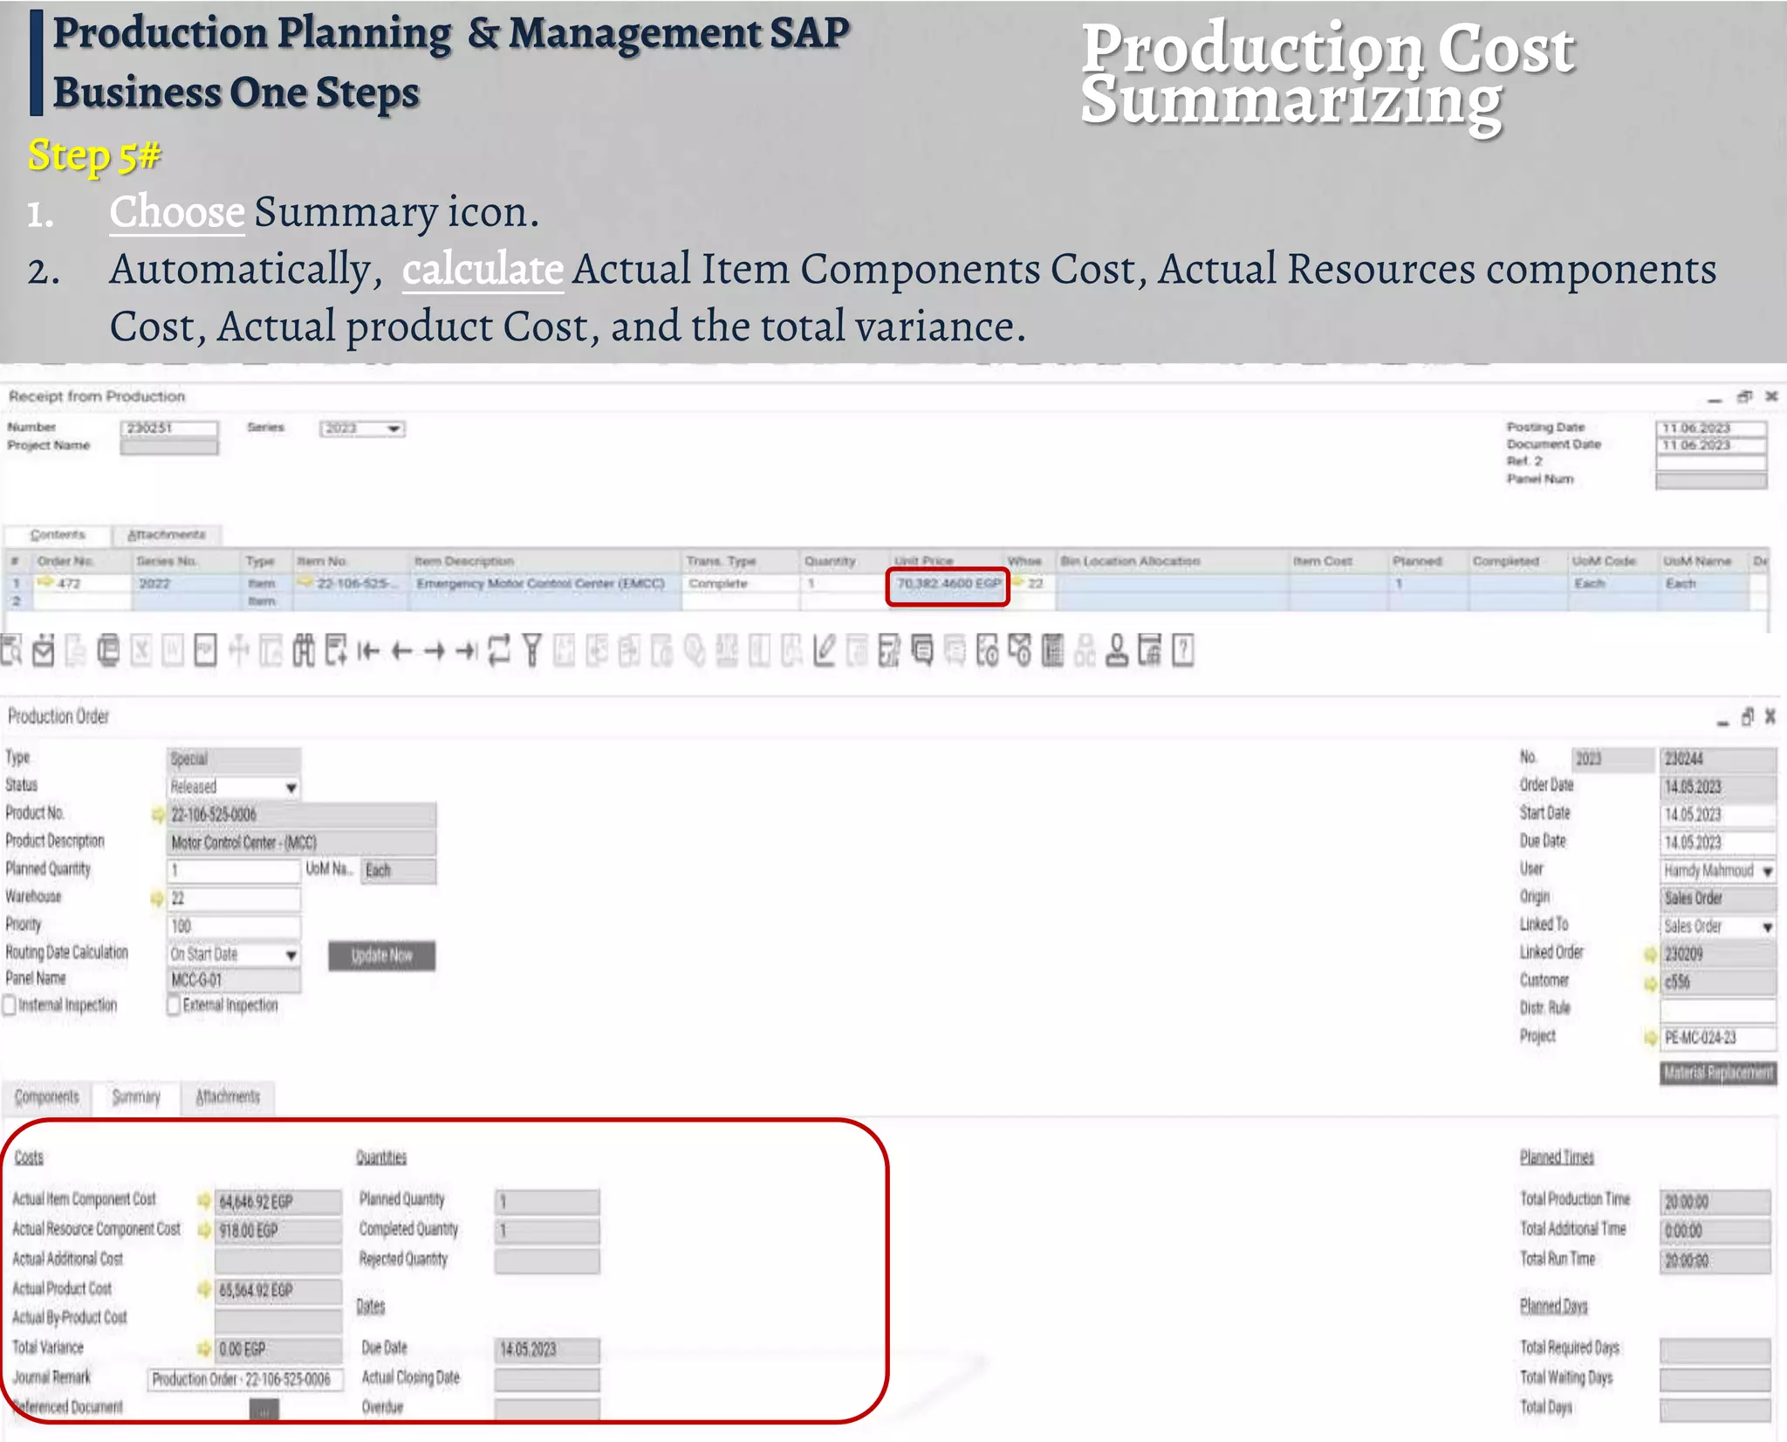Screen dimensions: 1787x1442
Task: Export document to PDF icon
Action: 205,651
